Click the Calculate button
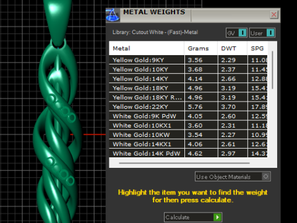This screenshot has height=223, width=297. click(x=193, y=217)
